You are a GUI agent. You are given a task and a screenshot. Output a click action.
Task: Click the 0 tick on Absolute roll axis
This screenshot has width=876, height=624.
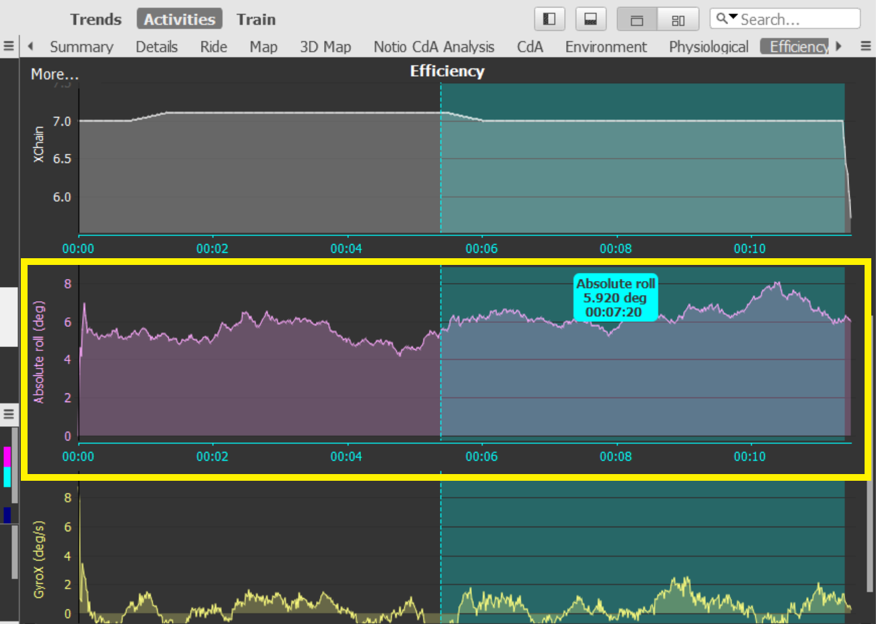[x=67, y=436]
